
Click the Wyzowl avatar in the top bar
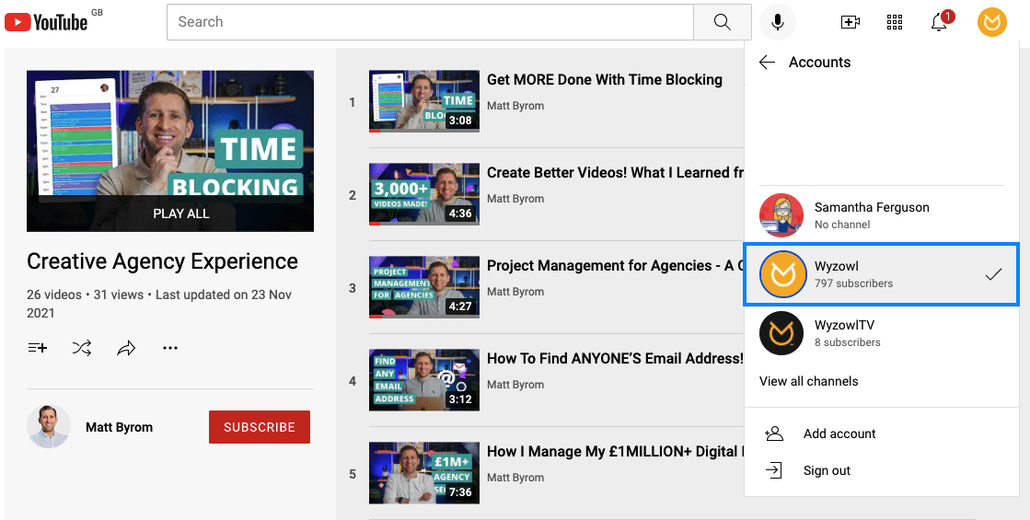(x=992, y=22)
